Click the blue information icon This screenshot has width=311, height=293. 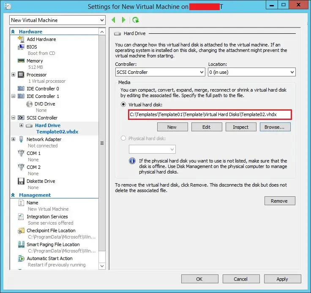[x=132, y=161]
